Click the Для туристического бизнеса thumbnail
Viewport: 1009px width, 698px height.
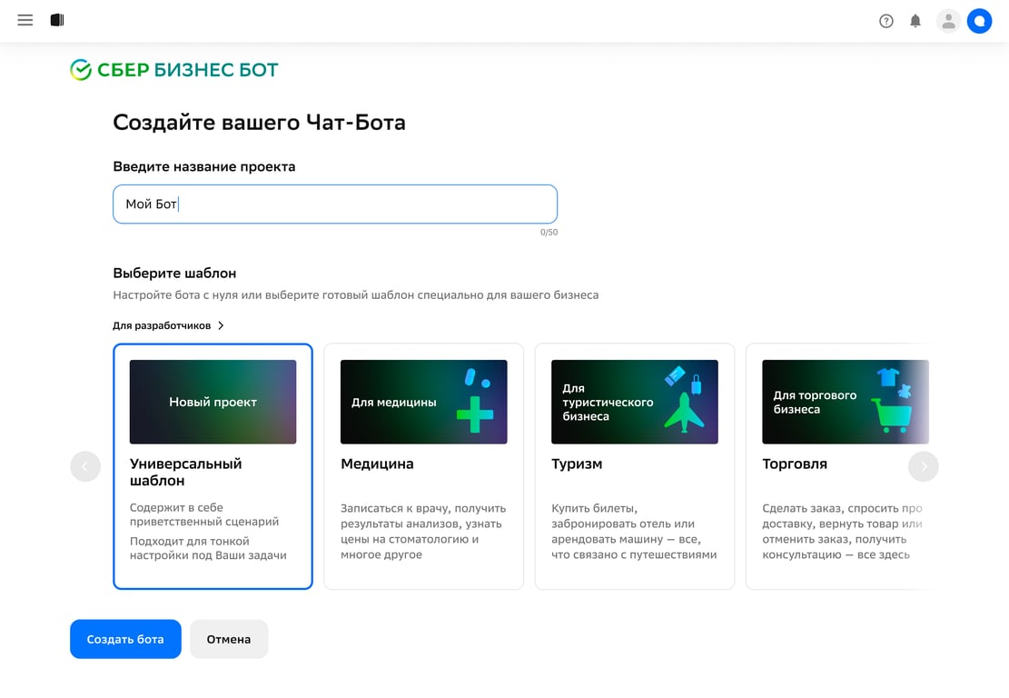tap(635, 402)
